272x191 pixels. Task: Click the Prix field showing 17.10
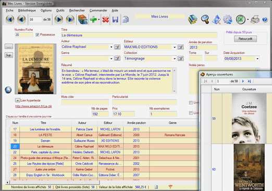pyautogui.click(x=123, y=114)
